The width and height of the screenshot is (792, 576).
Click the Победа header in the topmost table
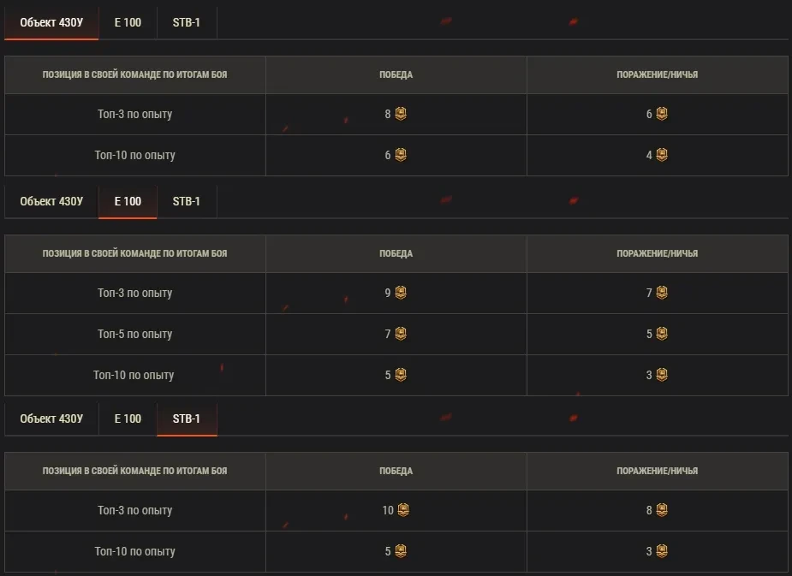click(x=396, y=74)
